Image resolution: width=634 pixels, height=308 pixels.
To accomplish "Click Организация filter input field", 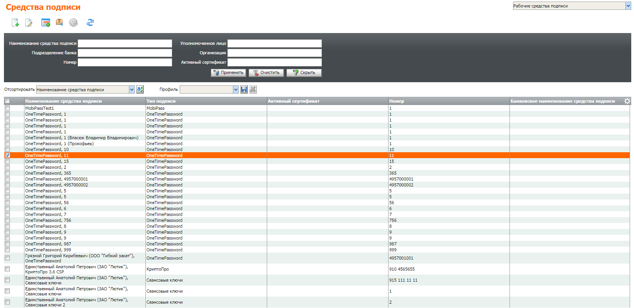I will pos(275,53).
